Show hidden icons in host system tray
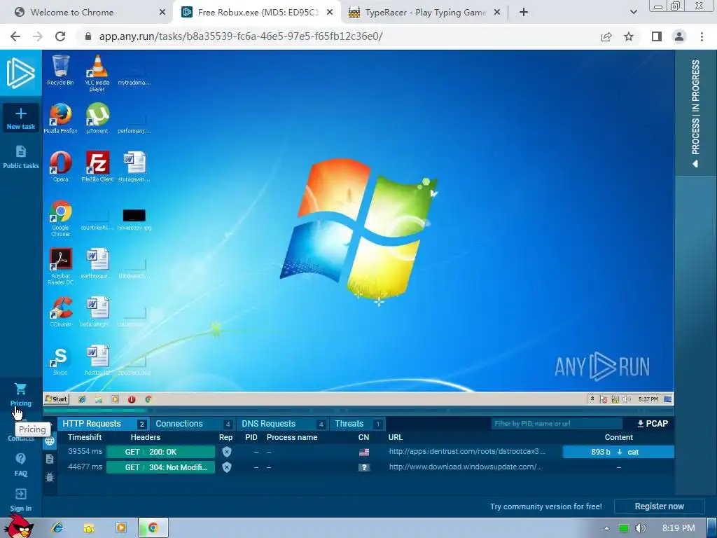 606,528
